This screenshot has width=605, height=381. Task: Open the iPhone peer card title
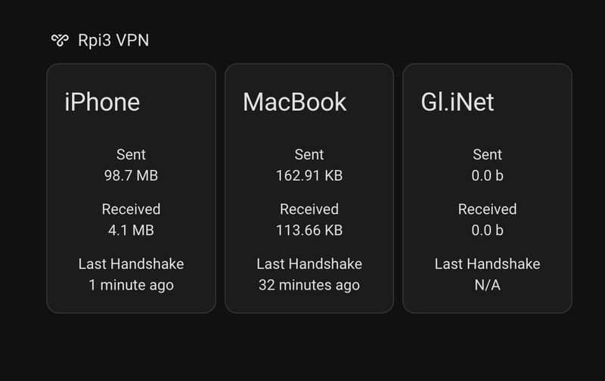(x=102, y=102)
